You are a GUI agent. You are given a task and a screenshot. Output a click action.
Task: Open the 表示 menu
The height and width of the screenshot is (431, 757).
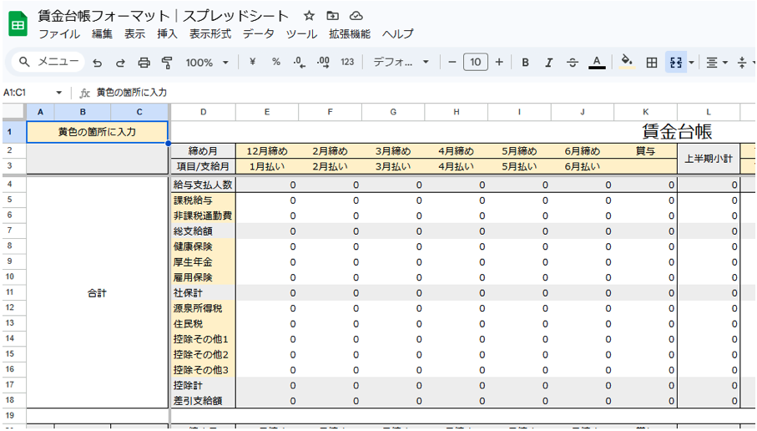(134, 34)
